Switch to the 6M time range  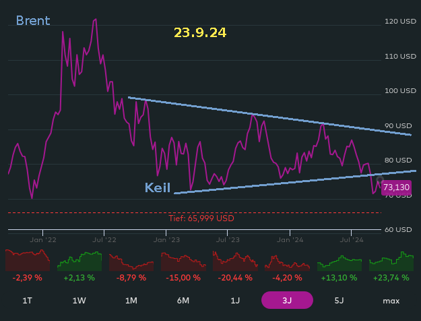183,300
